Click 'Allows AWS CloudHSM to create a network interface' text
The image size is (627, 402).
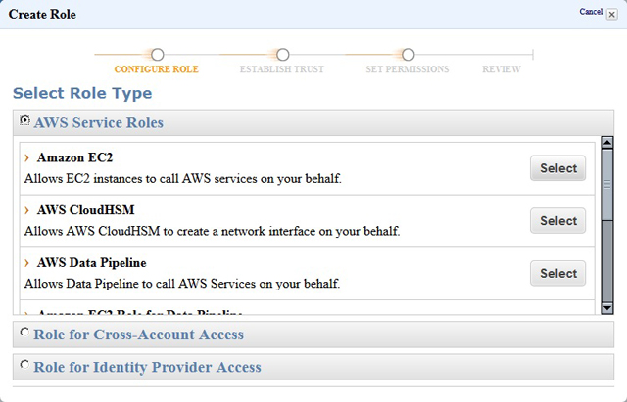212,231
